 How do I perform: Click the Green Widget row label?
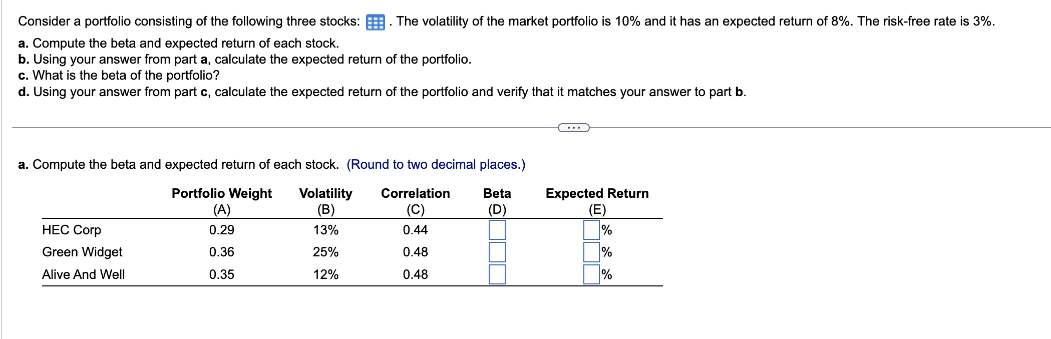pyautogui.click(x=82, y=252)
